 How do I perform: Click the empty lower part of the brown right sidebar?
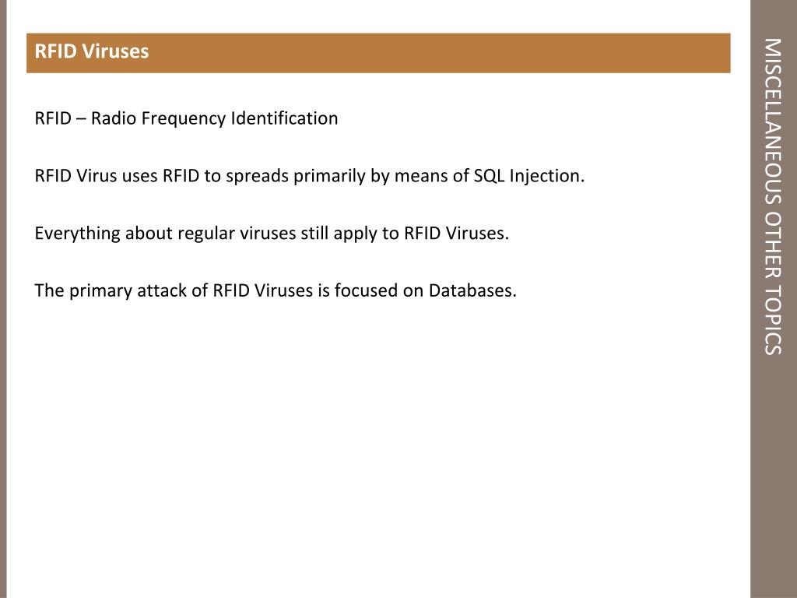773,478
